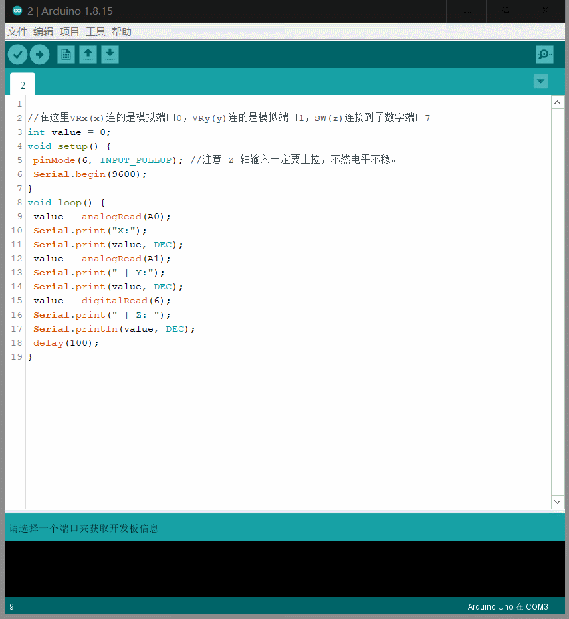Viewport: 569px width, 619px height.
Task: Click the Upload arrow button
Action: pyautogui.click(x=40, y=54)
